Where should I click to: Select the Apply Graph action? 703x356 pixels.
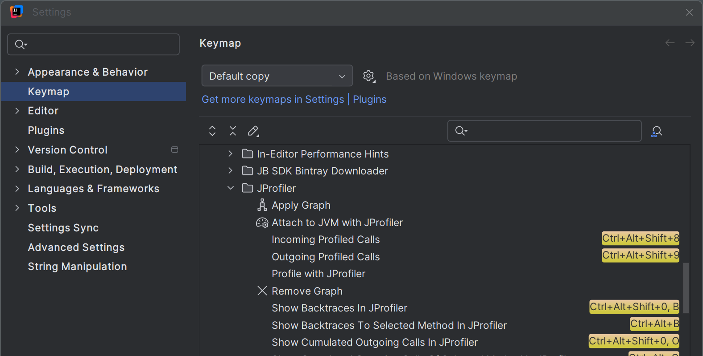pyautogui.click(x=301, y=205)
